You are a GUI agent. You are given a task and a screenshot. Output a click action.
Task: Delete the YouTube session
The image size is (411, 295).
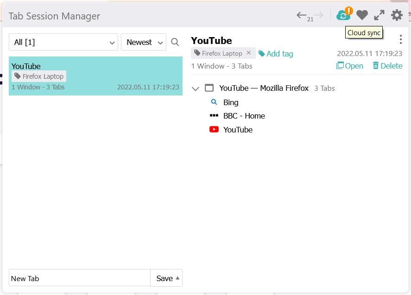click(387, 66)
